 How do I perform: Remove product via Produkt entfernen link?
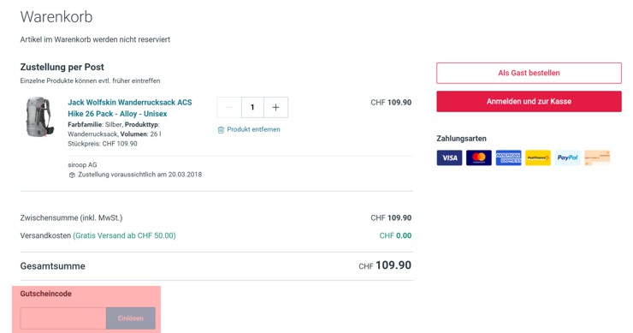point(253,129)
